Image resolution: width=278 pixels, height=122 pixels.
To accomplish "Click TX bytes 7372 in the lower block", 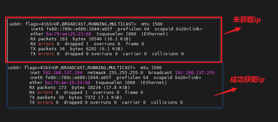I will (x=84, y=98).
